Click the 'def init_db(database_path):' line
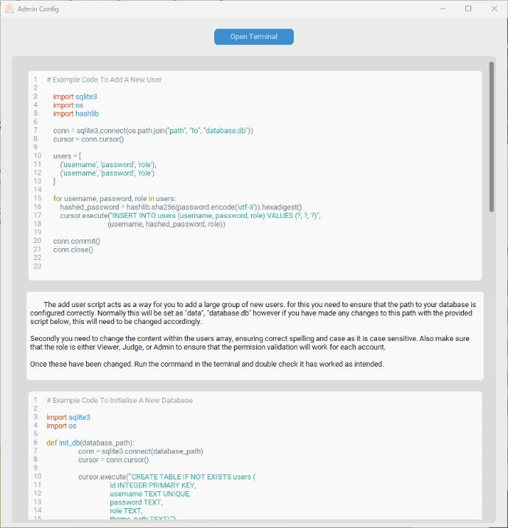Viewport: 508px width, 528px height. (91, 443)
